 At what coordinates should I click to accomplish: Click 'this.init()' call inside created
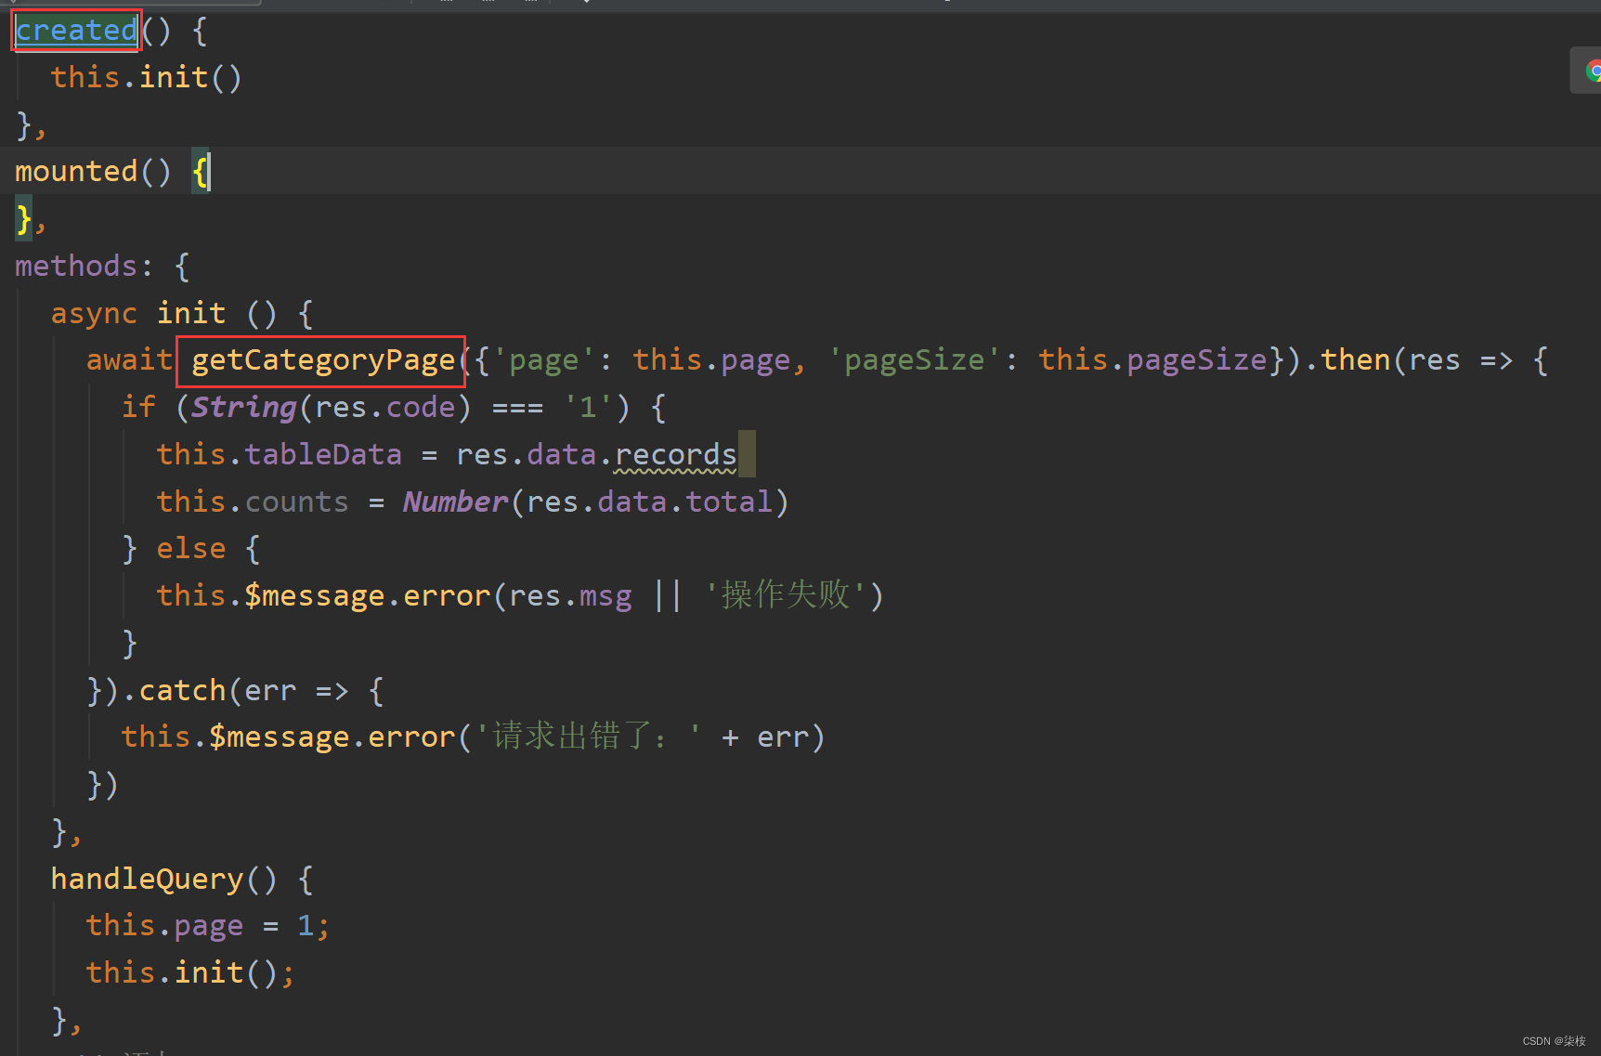146,77
